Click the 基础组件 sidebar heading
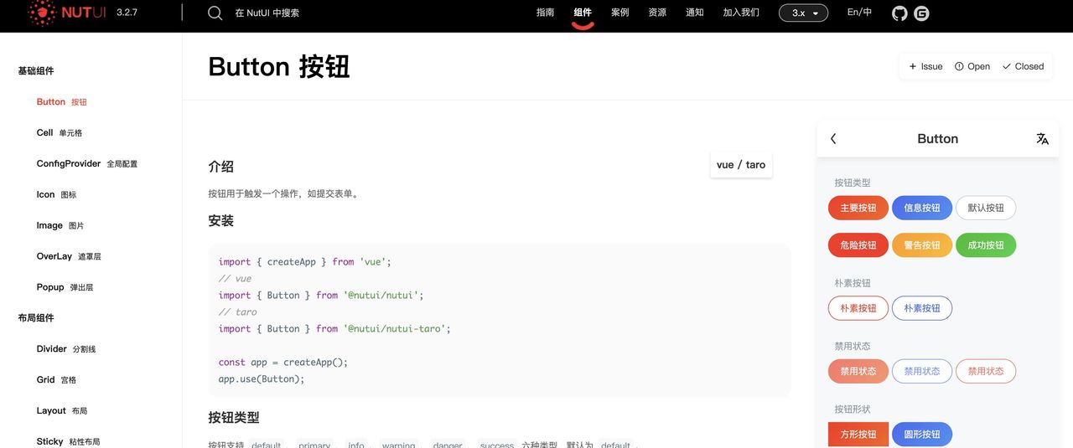Viewport: 1073px width, 448px height. [x=36, y=71]
